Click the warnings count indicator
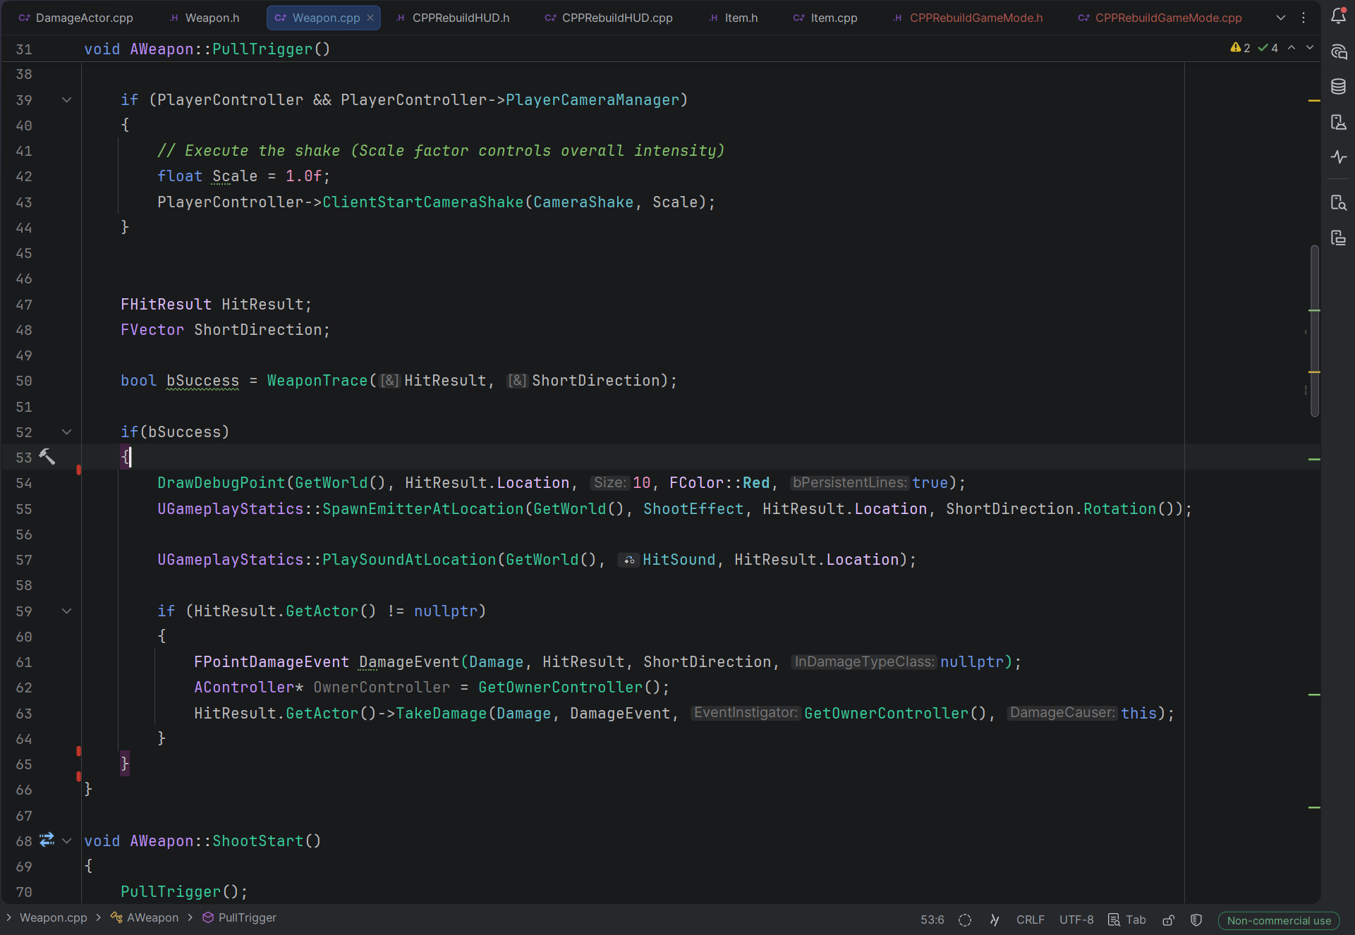The image size is (1355, 935). click(1240, 48)
